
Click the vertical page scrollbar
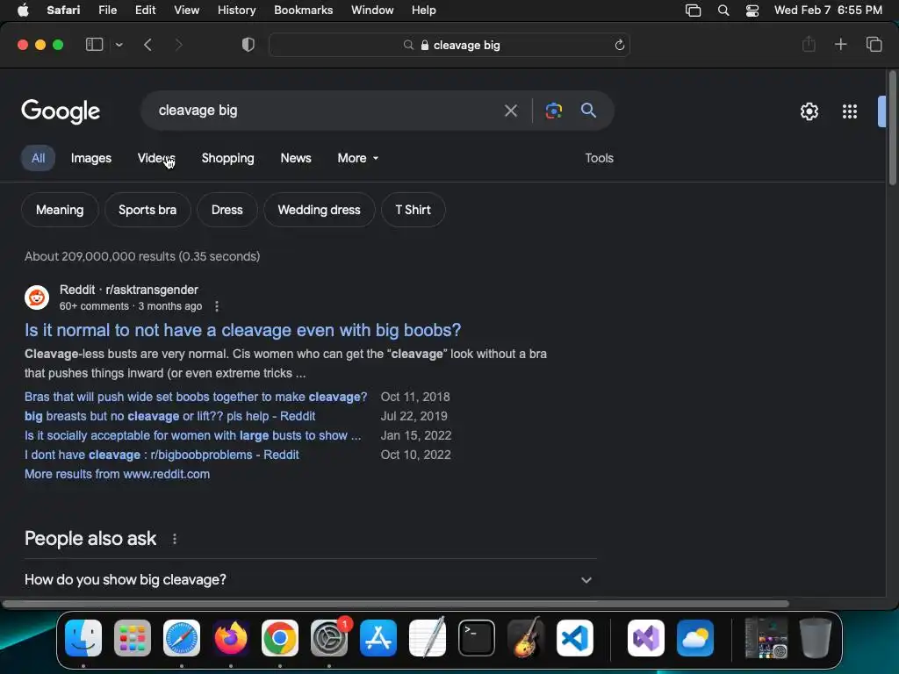(892, 127)
